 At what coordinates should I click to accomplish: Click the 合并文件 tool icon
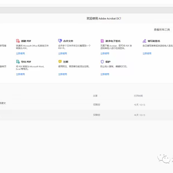point(60,41)
